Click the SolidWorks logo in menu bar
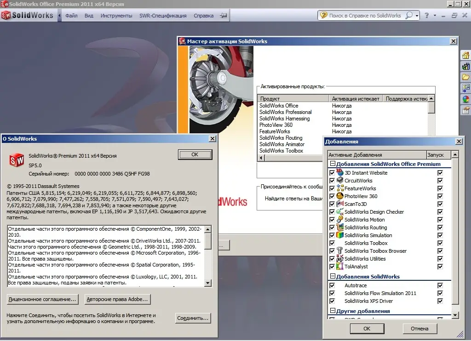Screen dimensions: 471x341 27,15
